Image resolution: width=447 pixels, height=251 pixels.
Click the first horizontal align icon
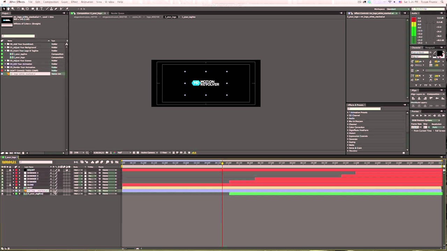[x=413, y=98]
